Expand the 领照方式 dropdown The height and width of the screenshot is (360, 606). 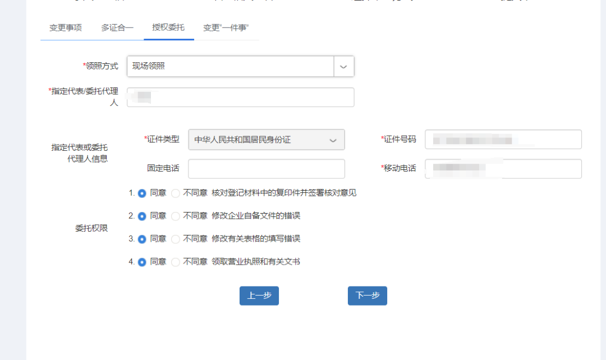pos(344,66)
